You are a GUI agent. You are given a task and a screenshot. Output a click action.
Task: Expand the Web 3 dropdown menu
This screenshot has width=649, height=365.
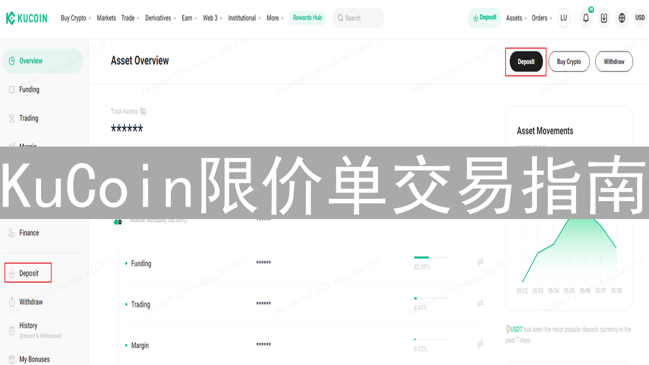(x=213, y=18)
